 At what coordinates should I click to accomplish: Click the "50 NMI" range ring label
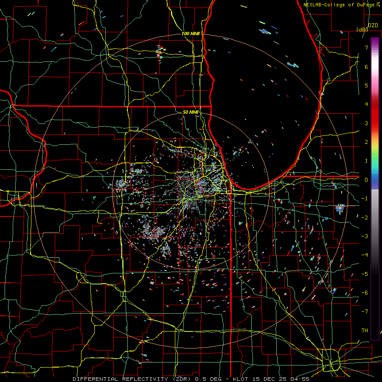click(191, 112)
